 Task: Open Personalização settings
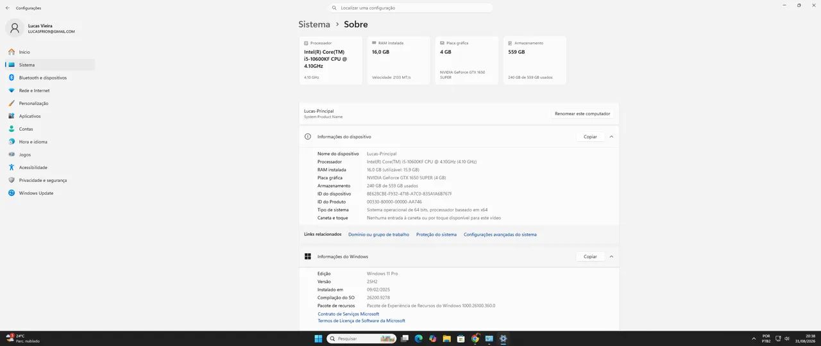50,103
